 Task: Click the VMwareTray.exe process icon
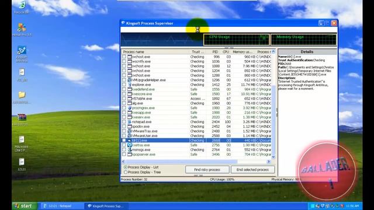point(130,131)
